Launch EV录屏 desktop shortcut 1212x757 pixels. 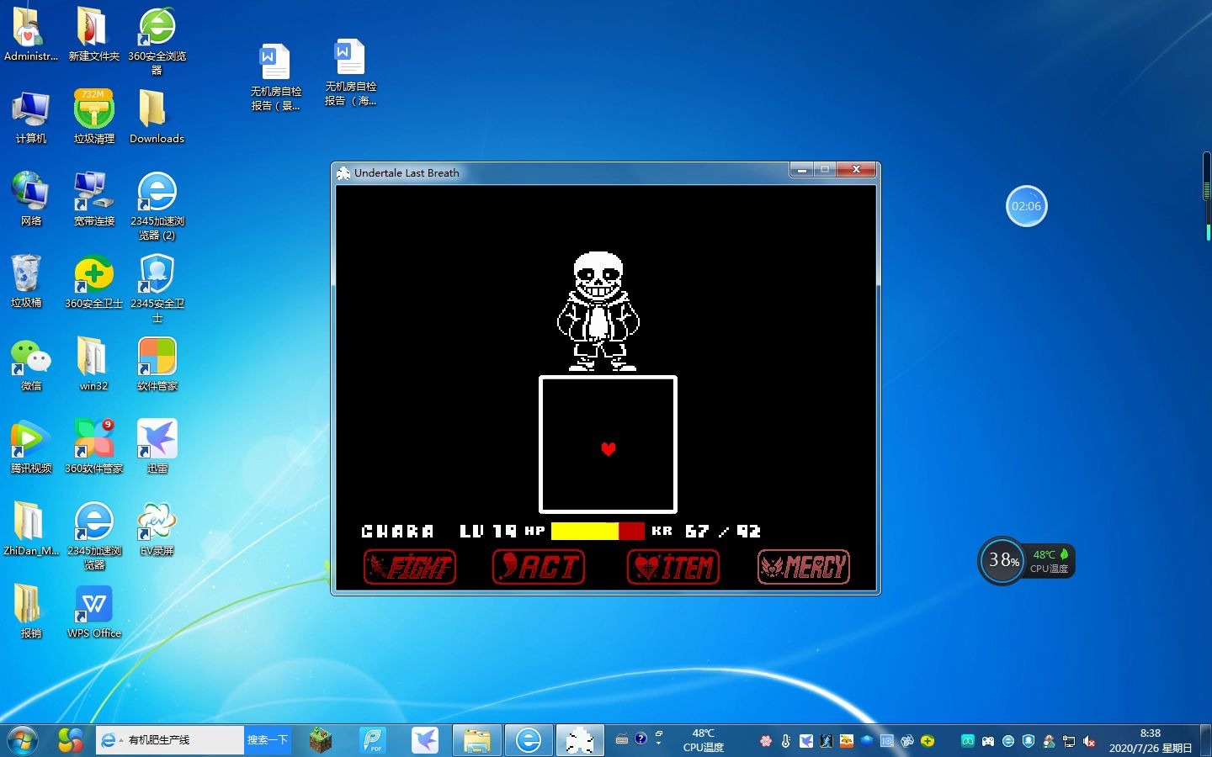pyautogui.click(x=157, y=529)
